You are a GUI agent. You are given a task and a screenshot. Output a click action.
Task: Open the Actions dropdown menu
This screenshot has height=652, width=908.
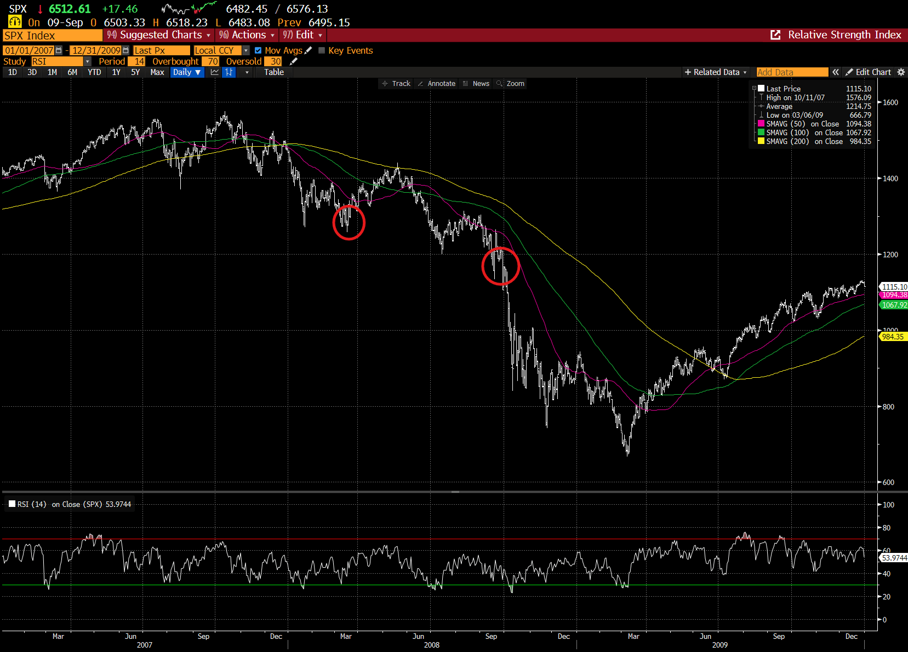pos(247,35)
